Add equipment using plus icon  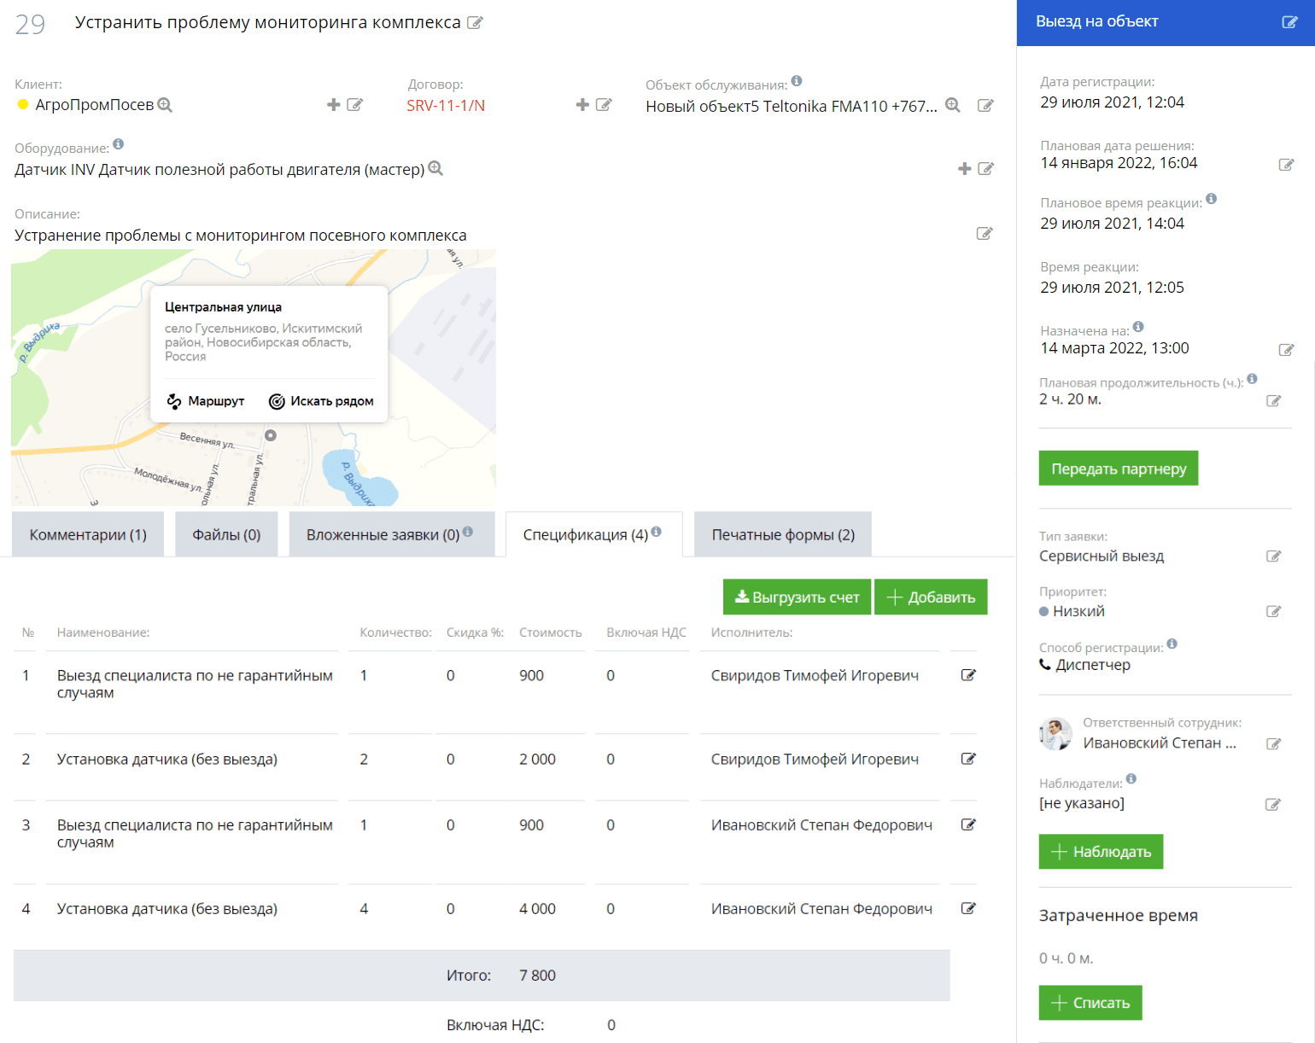tap(964, 169)
